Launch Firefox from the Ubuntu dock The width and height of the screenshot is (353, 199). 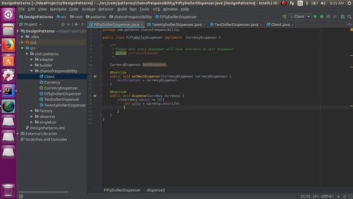pos(8,45)
